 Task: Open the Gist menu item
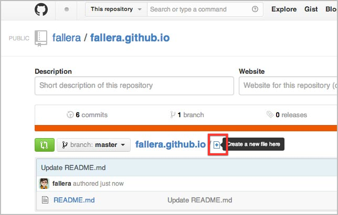pos(311,9)
